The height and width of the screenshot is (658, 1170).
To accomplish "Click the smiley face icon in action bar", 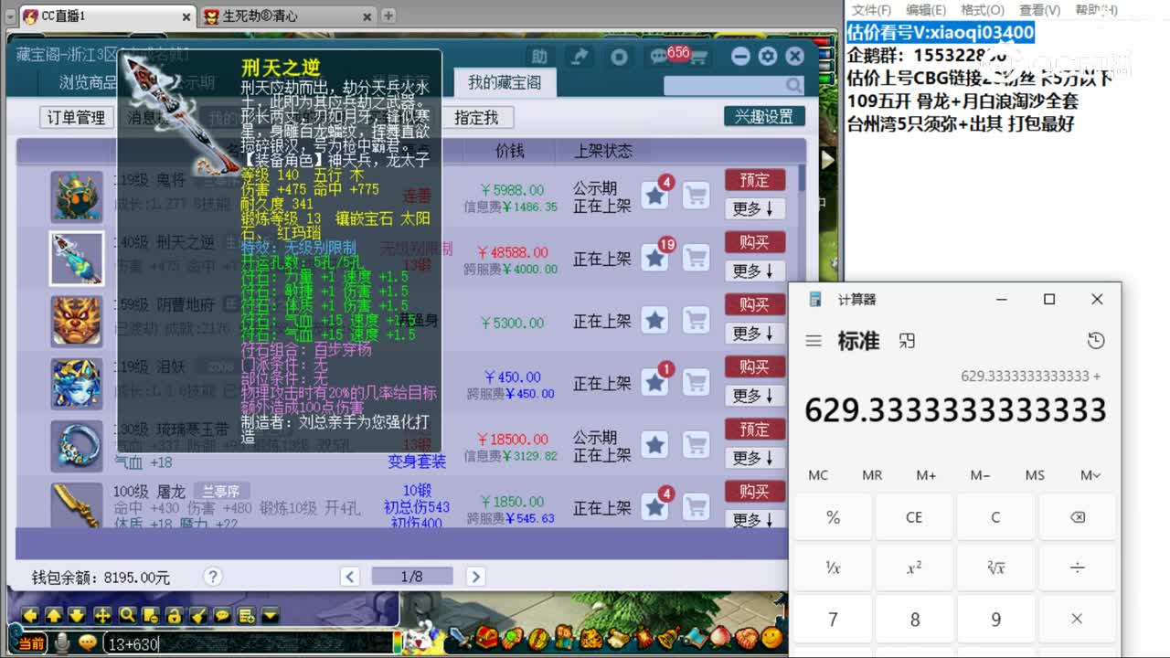I will click(x=772, y=637).
